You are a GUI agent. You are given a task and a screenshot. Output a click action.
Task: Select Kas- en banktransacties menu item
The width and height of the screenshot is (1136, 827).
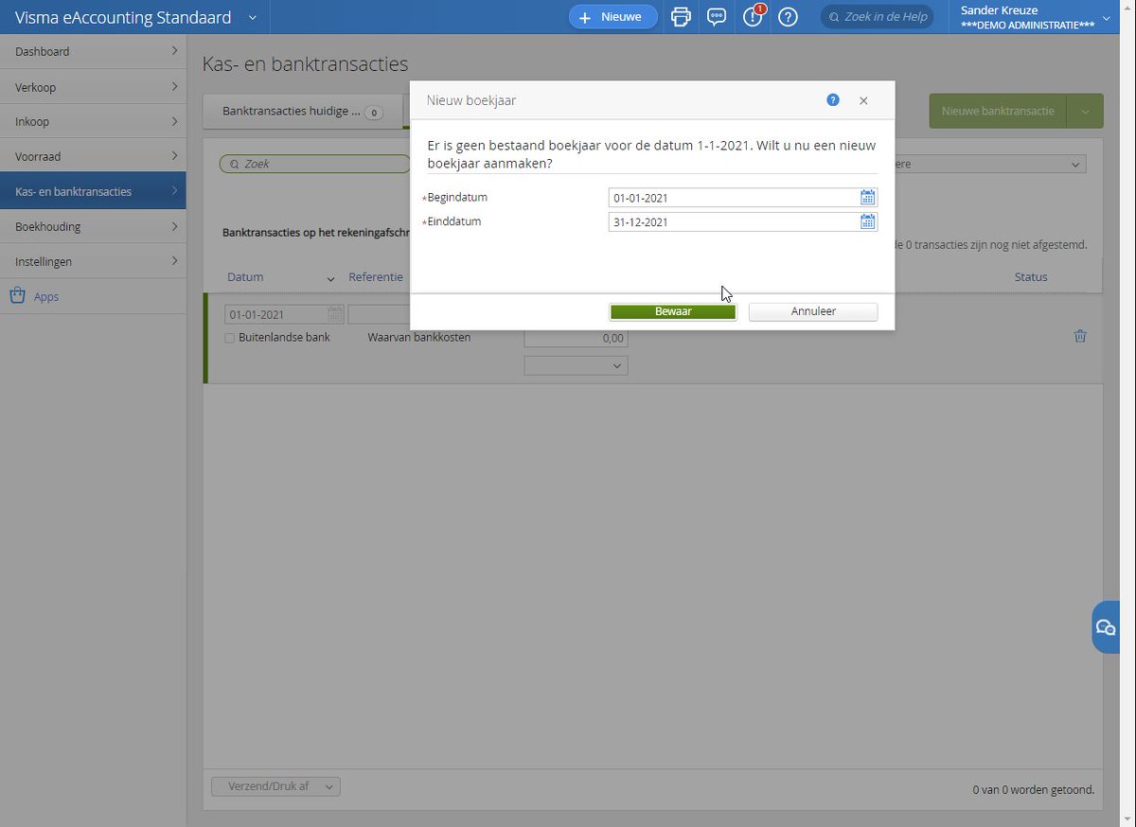tap(93, 191)
